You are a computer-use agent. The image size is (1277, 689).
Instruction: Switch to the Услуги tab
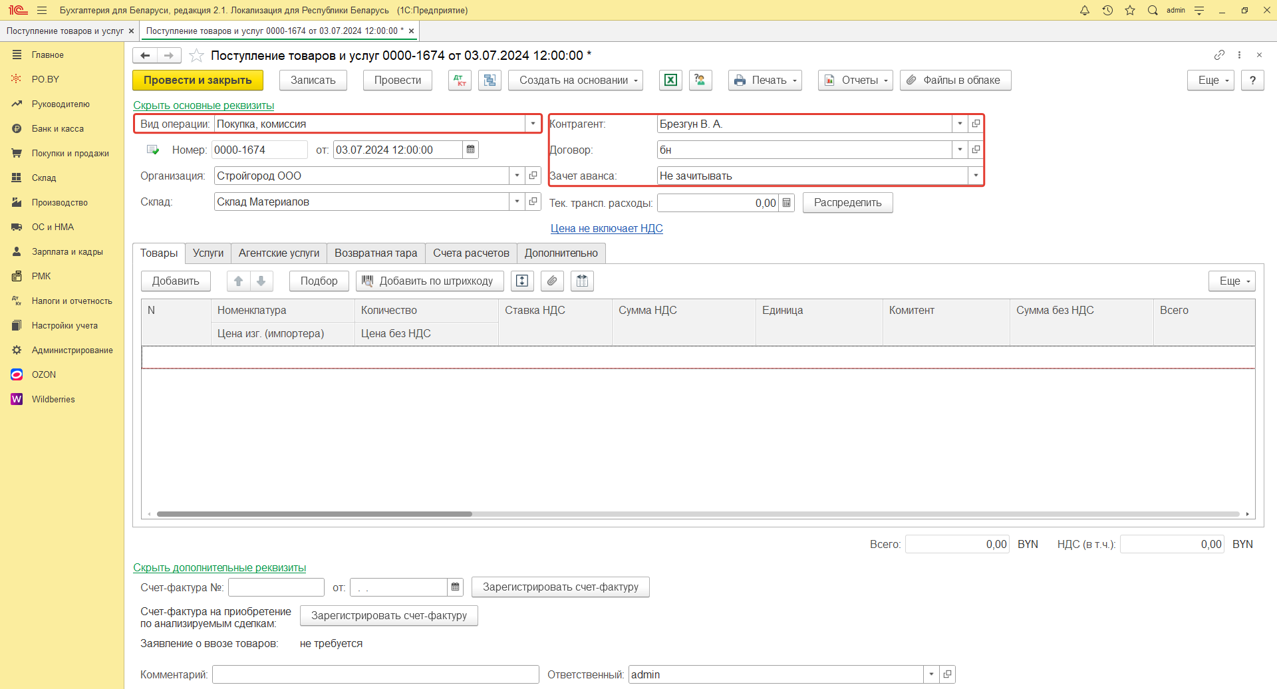pyautogui.click(x=208, y=253)
